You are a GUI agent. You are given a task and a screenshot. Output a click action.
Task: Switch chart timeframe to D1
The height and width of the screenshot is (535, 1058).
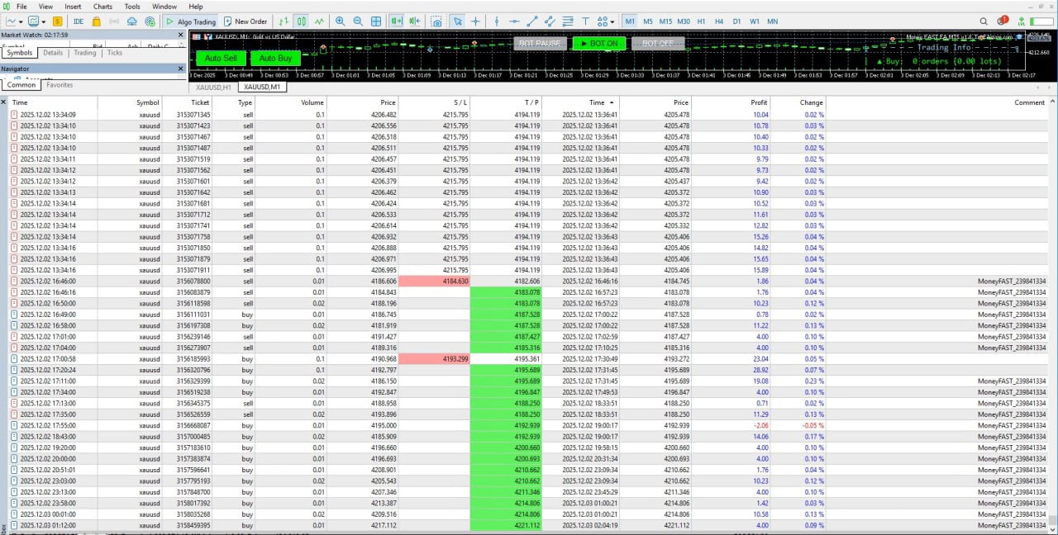pyautogui.click(x=737, y=21)
